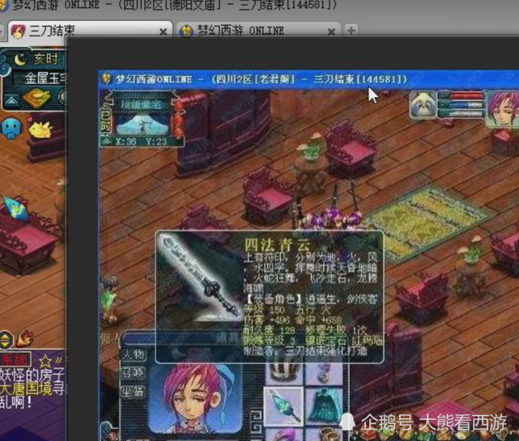Click the green NPC standing at left wall
The width and height of the screenshot is (519, 441).
click(x=109, y=301)
